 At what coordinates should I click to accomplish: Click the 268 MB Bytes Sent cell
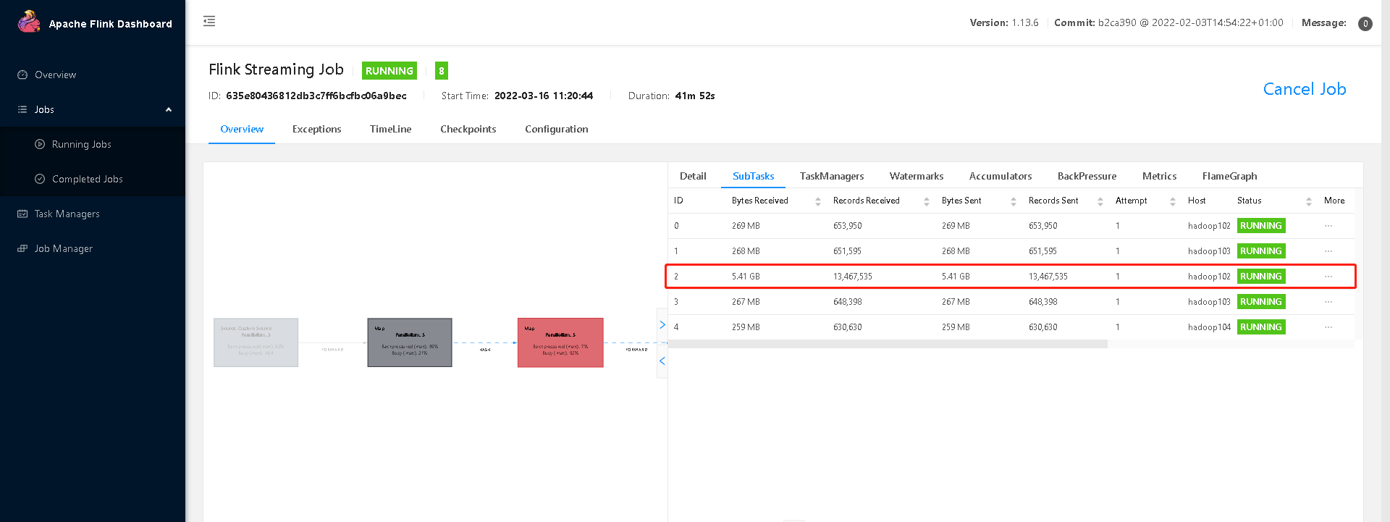[956, 251]
